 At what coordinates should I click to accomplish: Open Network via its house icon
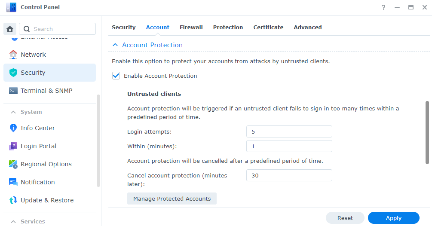(13, 55)
